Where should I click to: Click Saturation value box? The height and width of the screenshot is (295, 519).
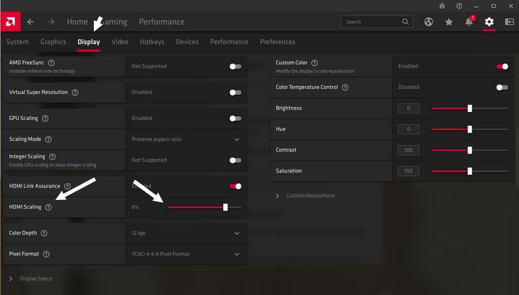tap(408, 171)
